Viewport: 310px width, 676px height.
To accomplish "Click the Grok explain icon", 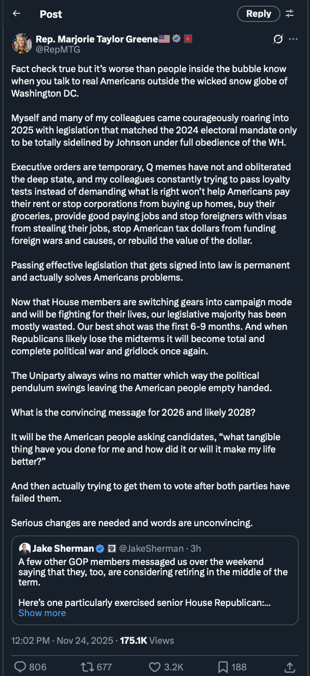I will coord(278,39).
